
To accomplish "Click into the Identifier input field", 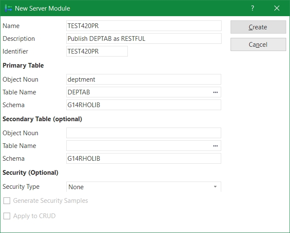I will click(97, 51).
